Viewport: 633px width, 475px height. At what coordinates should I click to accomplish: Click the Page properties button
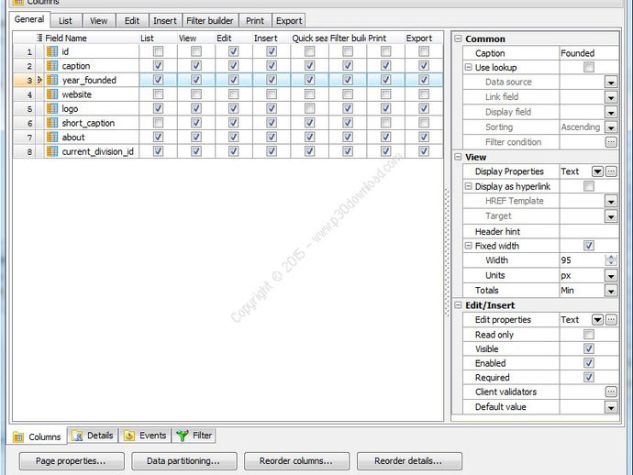[72, 461]
